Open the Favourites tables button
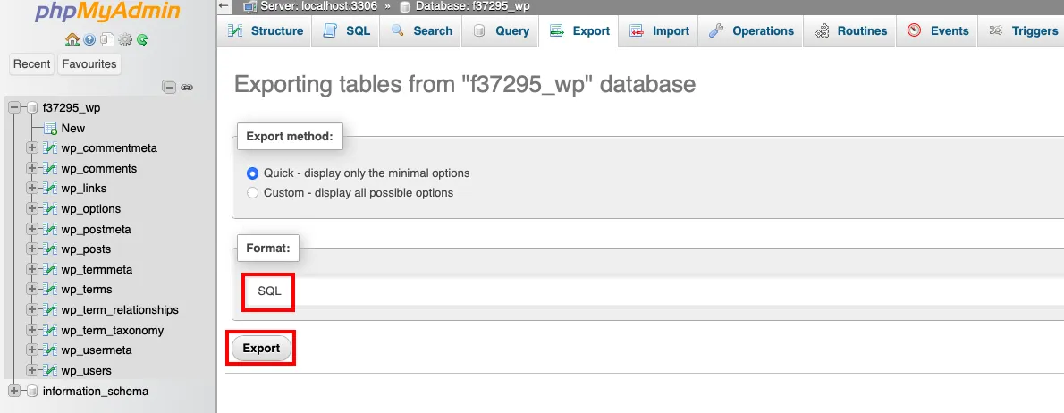The image size is (1064, 413). point(89,64)
